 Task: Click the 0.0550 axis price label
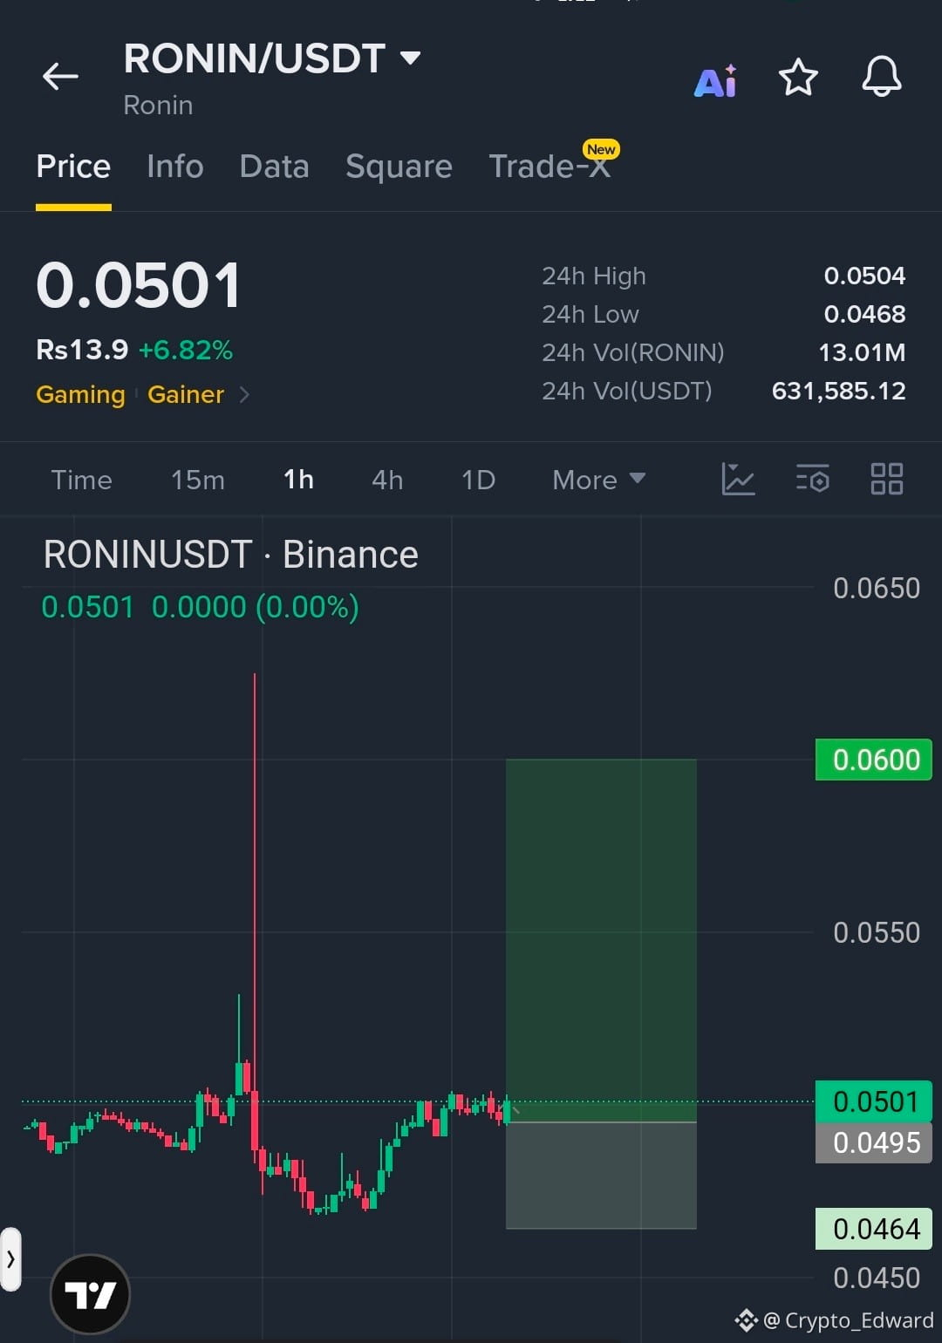pyautogui.click(x=877, y=932)
